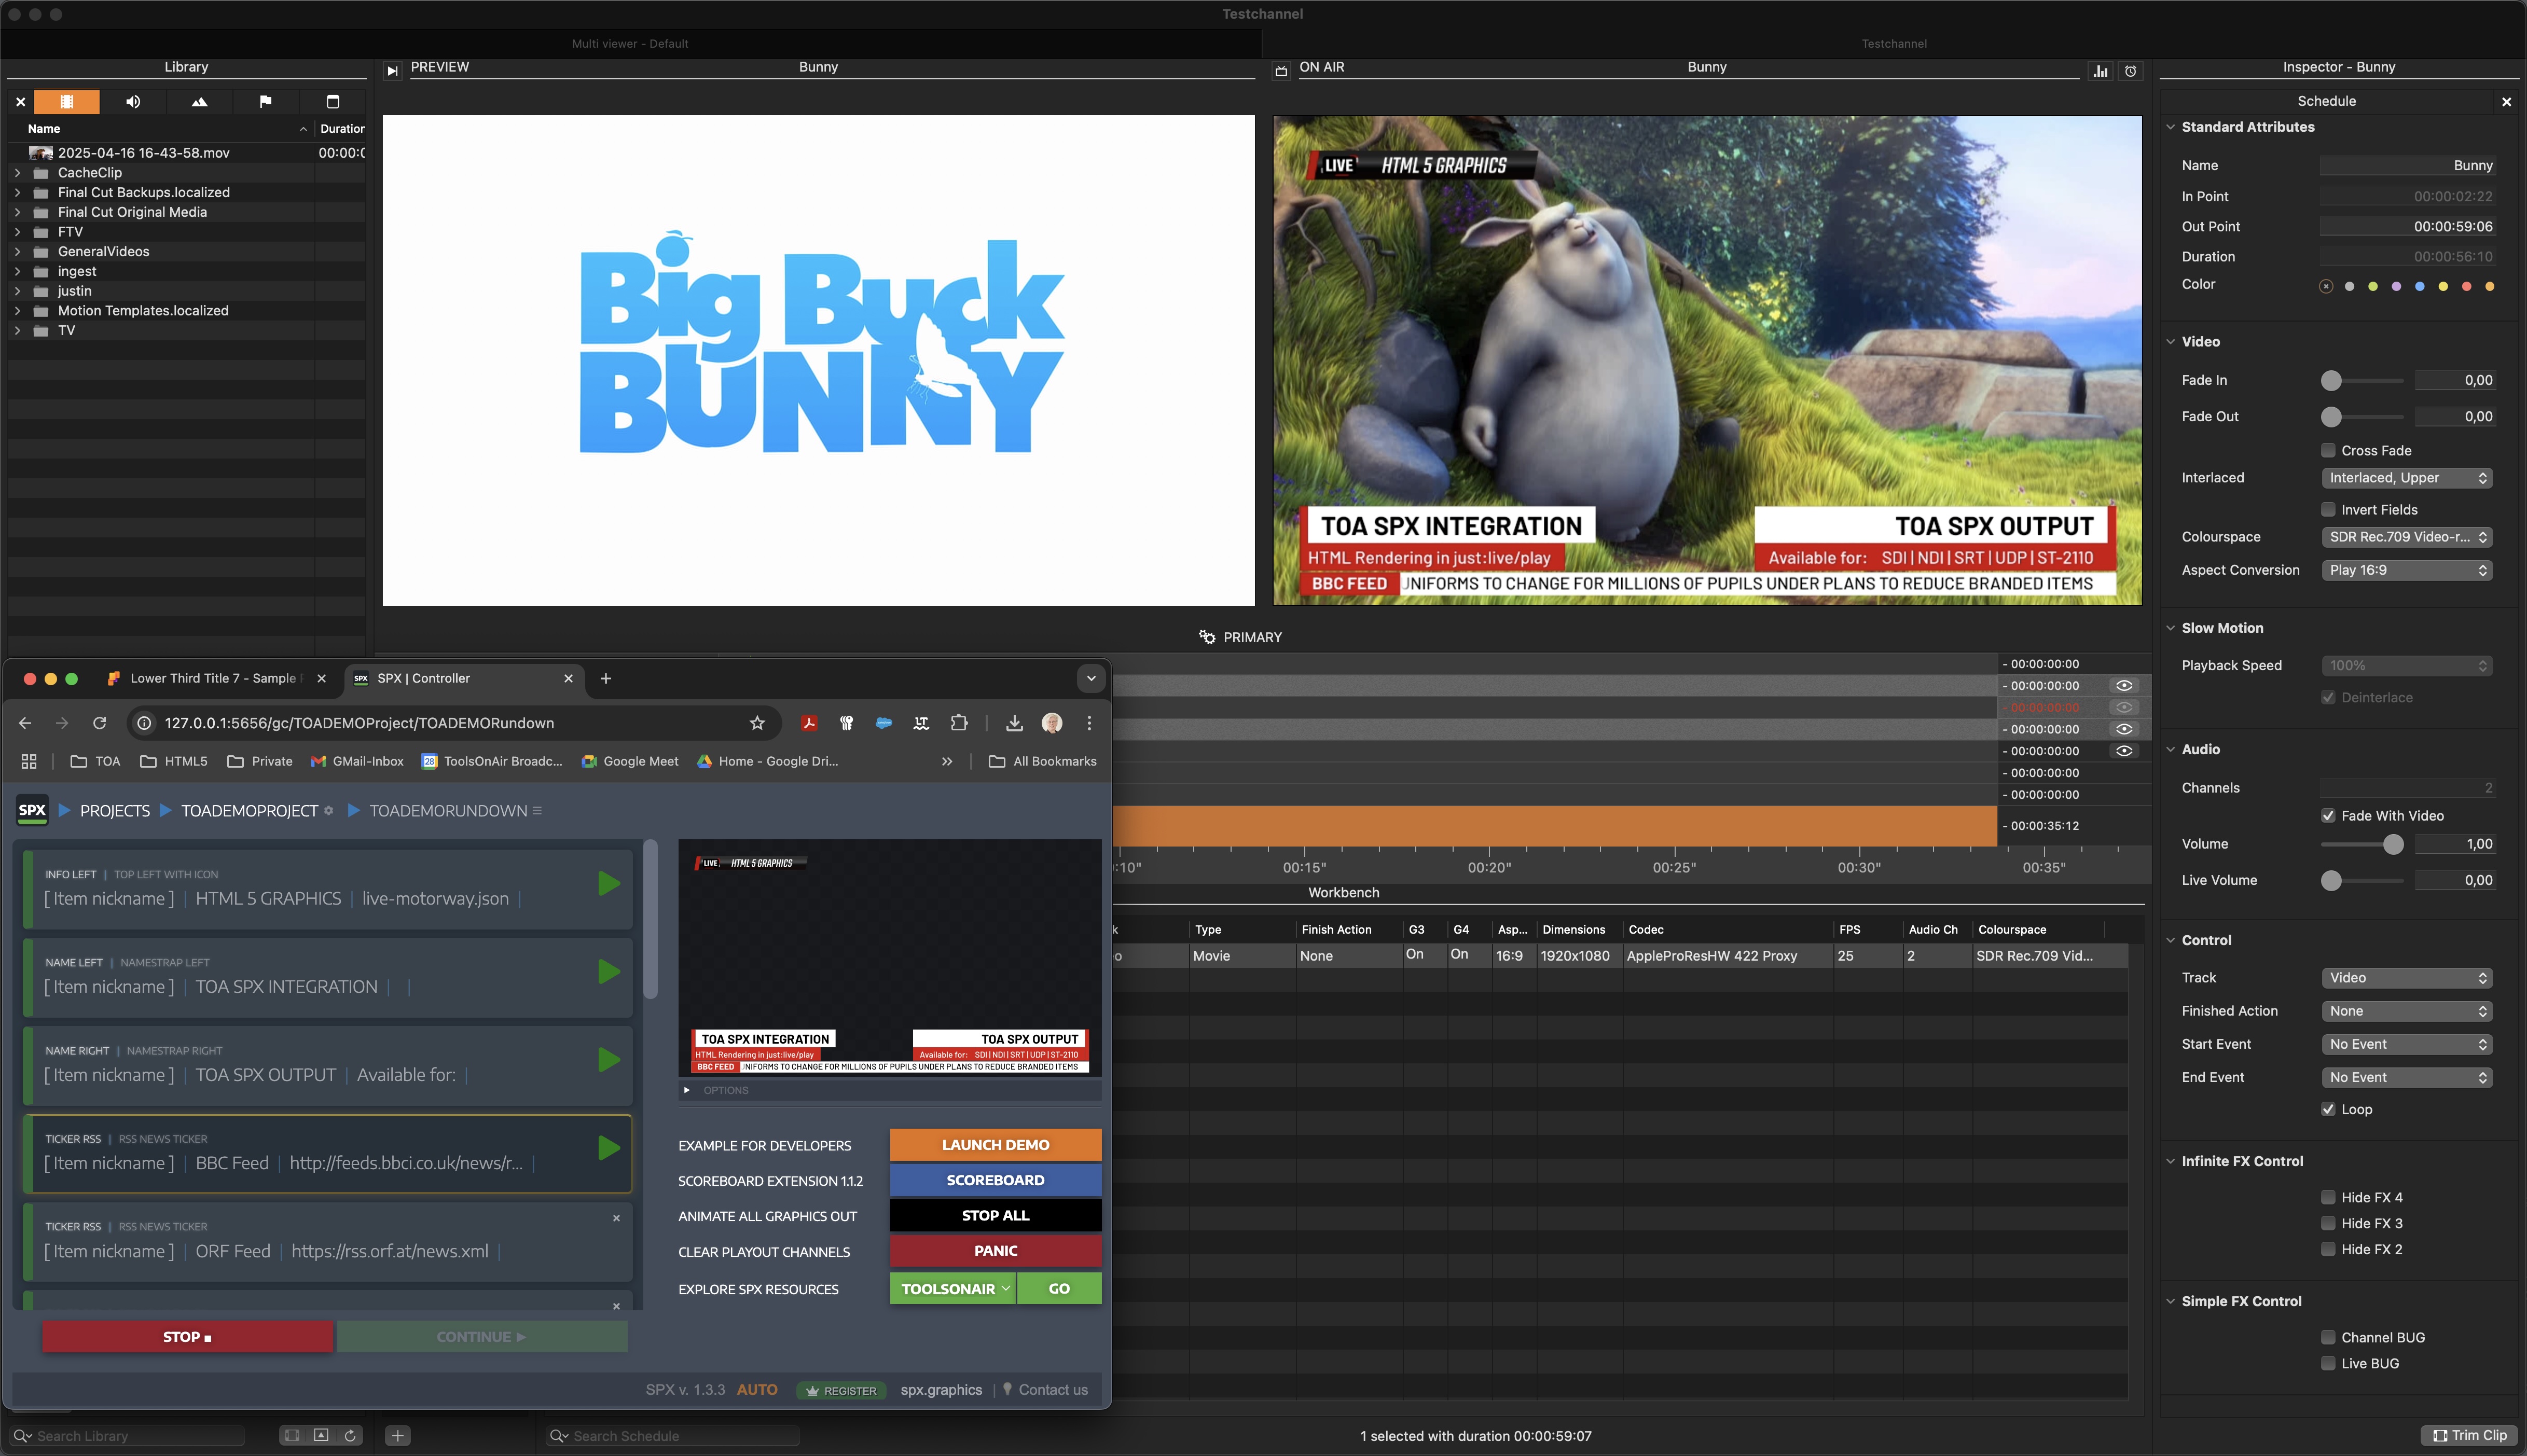Expand the CacheClip folder in Library

point(17,173)
